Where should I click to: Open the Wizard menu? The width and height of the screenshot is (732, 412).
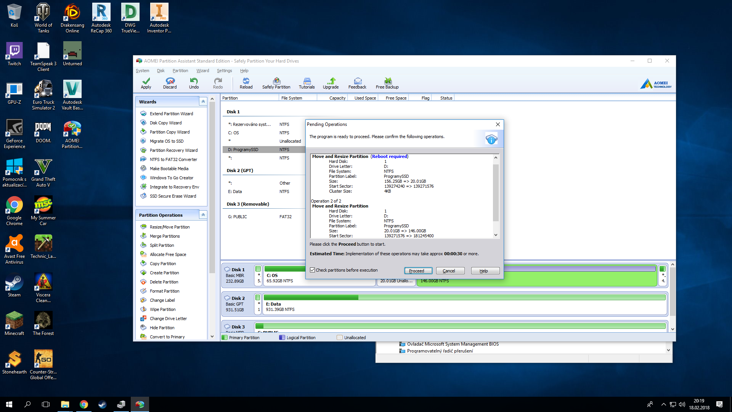click(x=203, y=71)
